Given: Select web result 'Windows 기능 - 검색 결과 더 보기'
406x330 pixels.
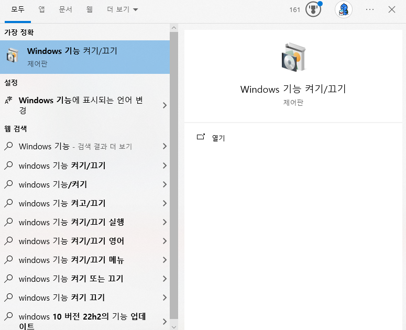Looking at the screenshot, I should [85, 146].
